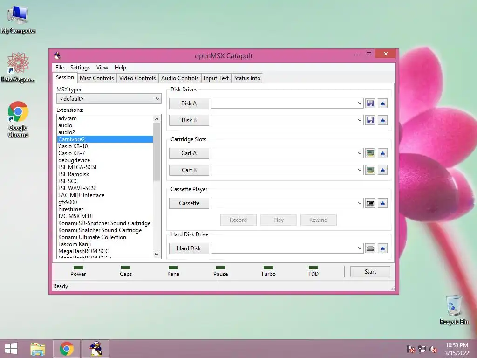Click the network tray icon

click(x=422, y=349)
